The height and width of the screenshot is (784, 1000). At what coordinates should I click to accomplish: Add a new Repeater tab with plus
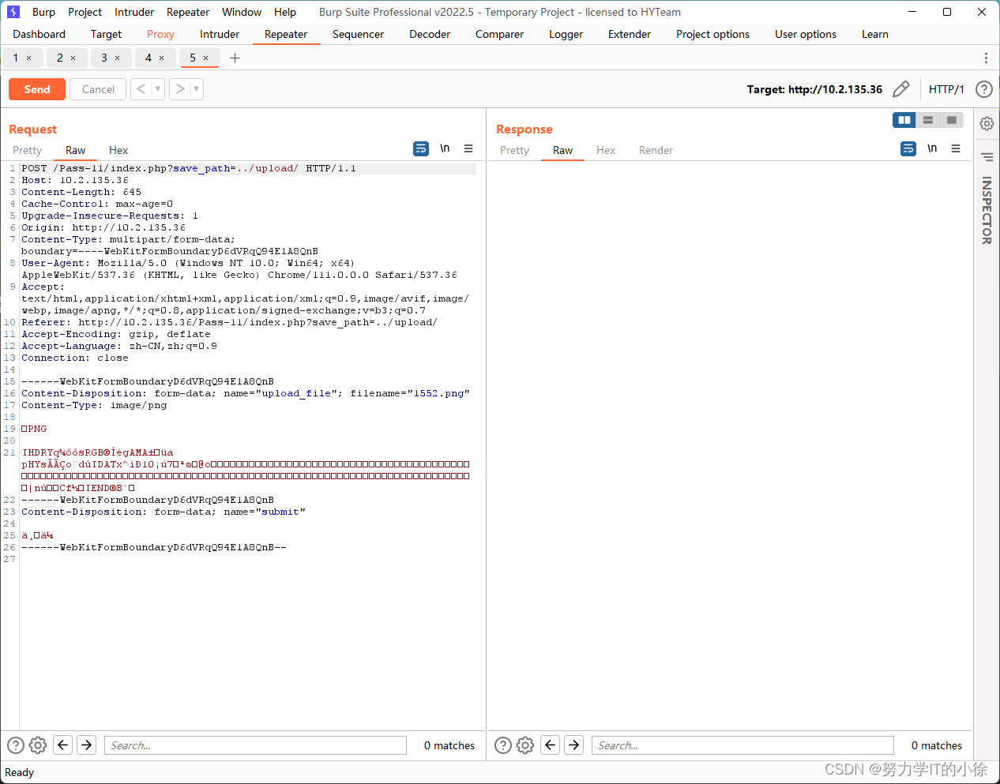(235, 58)
